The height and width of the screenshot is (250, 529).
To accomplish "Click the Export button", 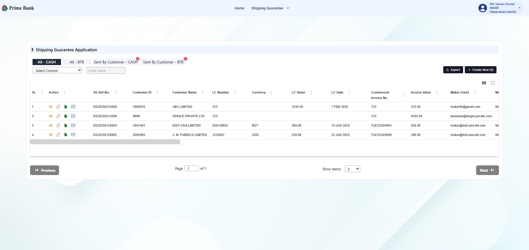I will coord(453,70).
